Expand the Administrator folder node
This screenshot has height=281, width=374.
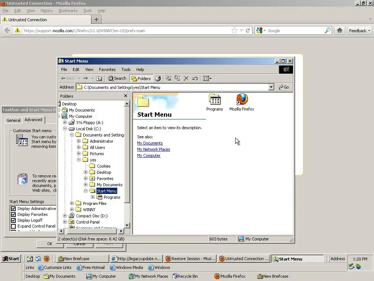pos(79,141)
